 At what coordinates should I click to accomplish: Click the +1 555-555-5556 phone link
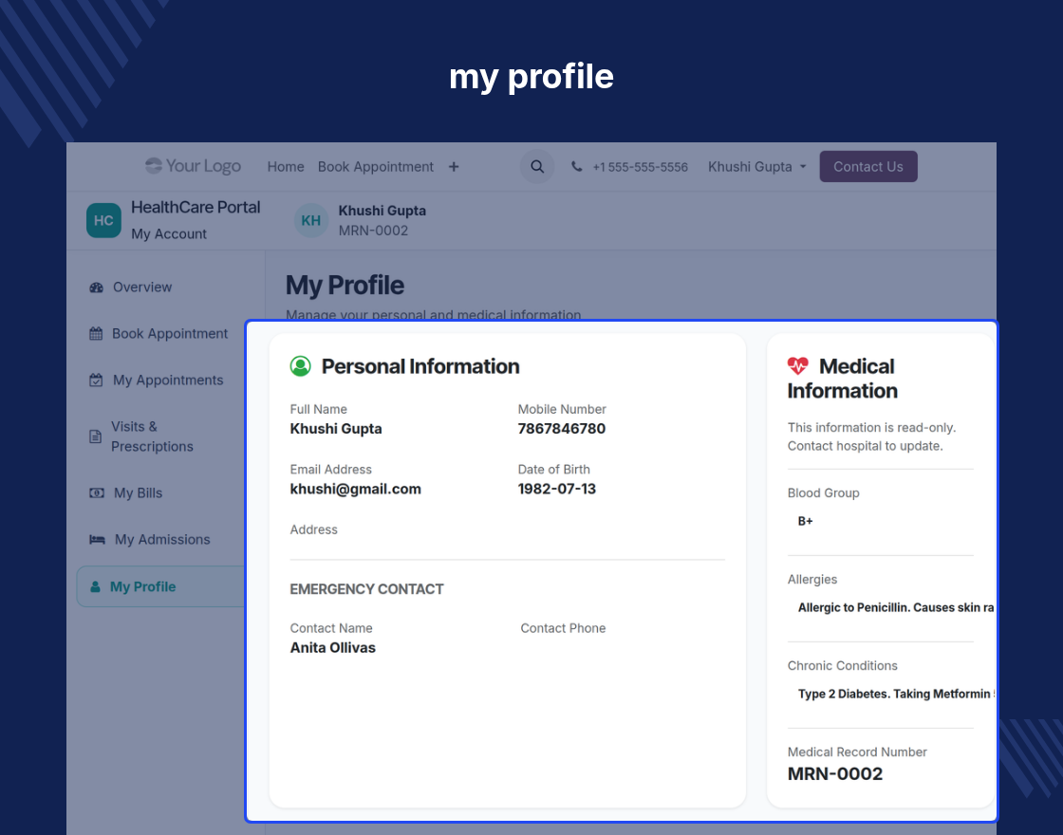[640, 167]
